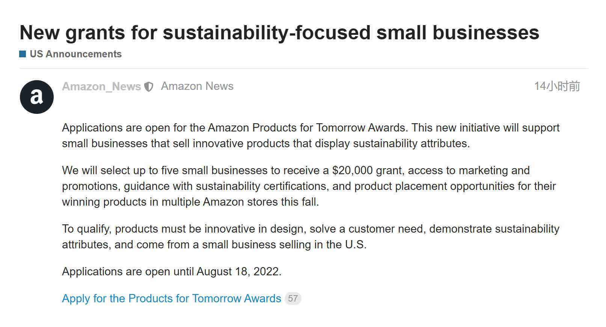
Task: Click 'small business selling in the U.S.' text
Action: click(x=284, y=245)
